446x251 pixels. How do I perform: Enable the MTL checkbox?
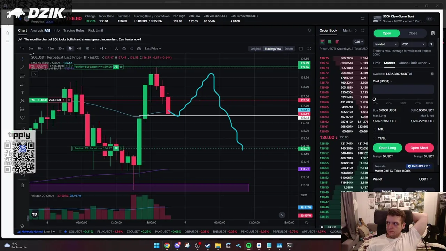(x=375, y=129)
